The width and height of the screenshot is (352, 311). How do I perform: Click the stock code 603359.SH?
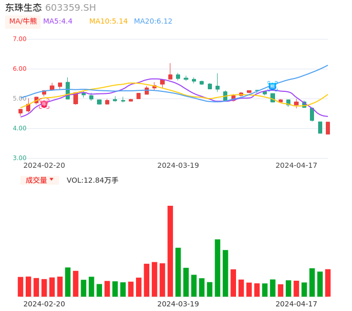tap(70, 8)
